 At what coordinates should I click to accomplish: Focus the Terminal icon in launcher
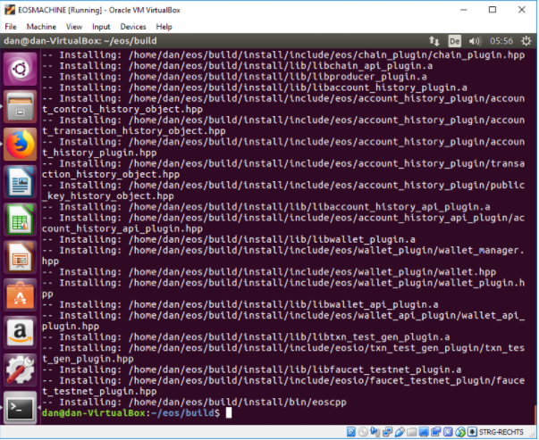pyautogui.click(x=20, y=408)
